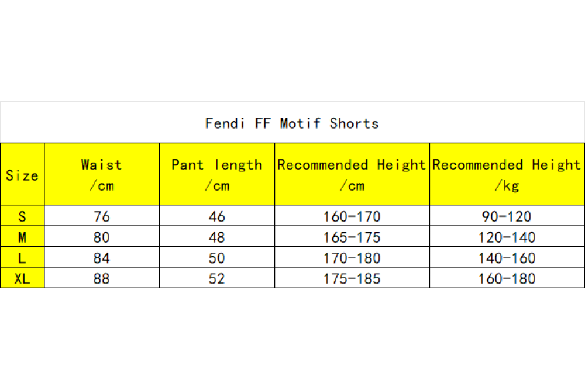
Task: Select waist value 76 cell
Action: pos(102,216)
